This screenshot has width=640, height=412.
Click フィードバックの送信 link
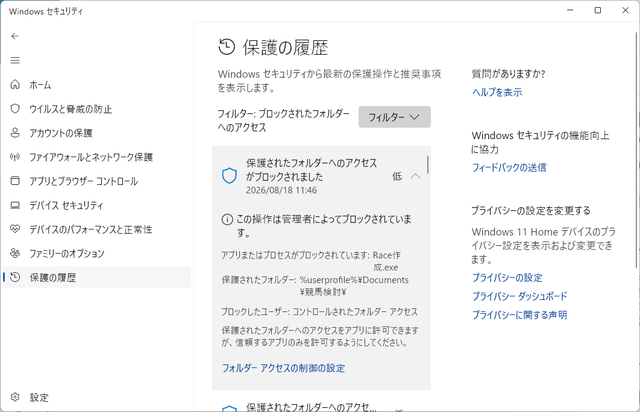click(x=509, y=167)
